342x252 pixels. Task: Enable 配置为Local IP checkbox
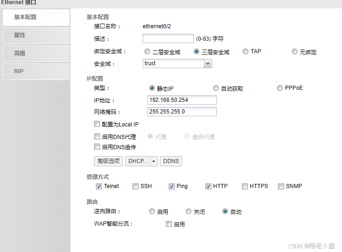pos(97,124)
